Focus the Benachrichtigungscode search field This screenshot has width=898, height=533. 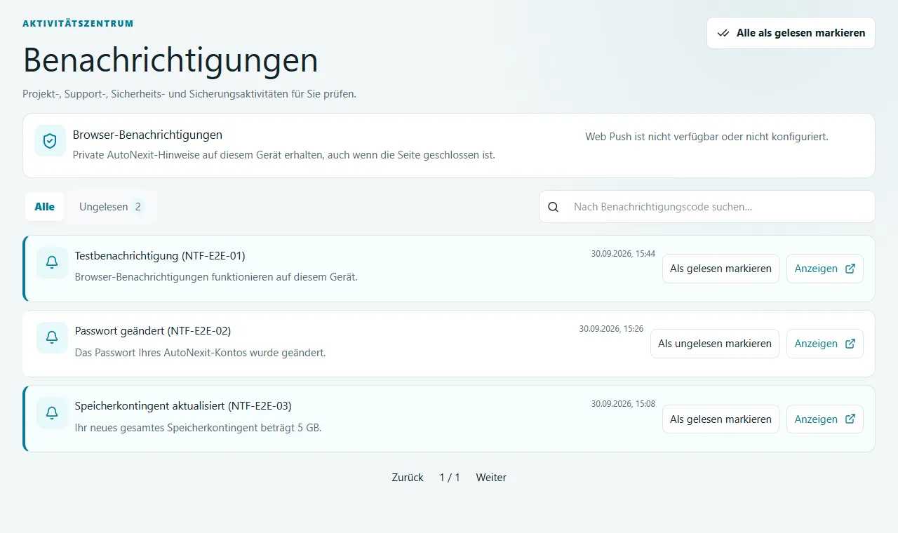(707, 207)
